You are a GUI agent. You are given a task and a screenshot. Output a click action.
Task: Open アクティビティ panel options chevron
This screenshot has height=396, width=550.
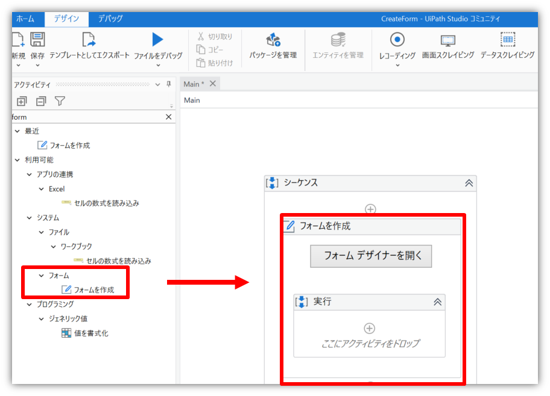point(157,84)
